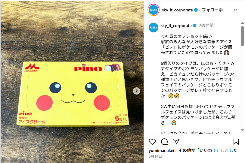245x163 pixels.
Task: Click the 2週間前 timestamp
Action: click(x=206, y=26)
